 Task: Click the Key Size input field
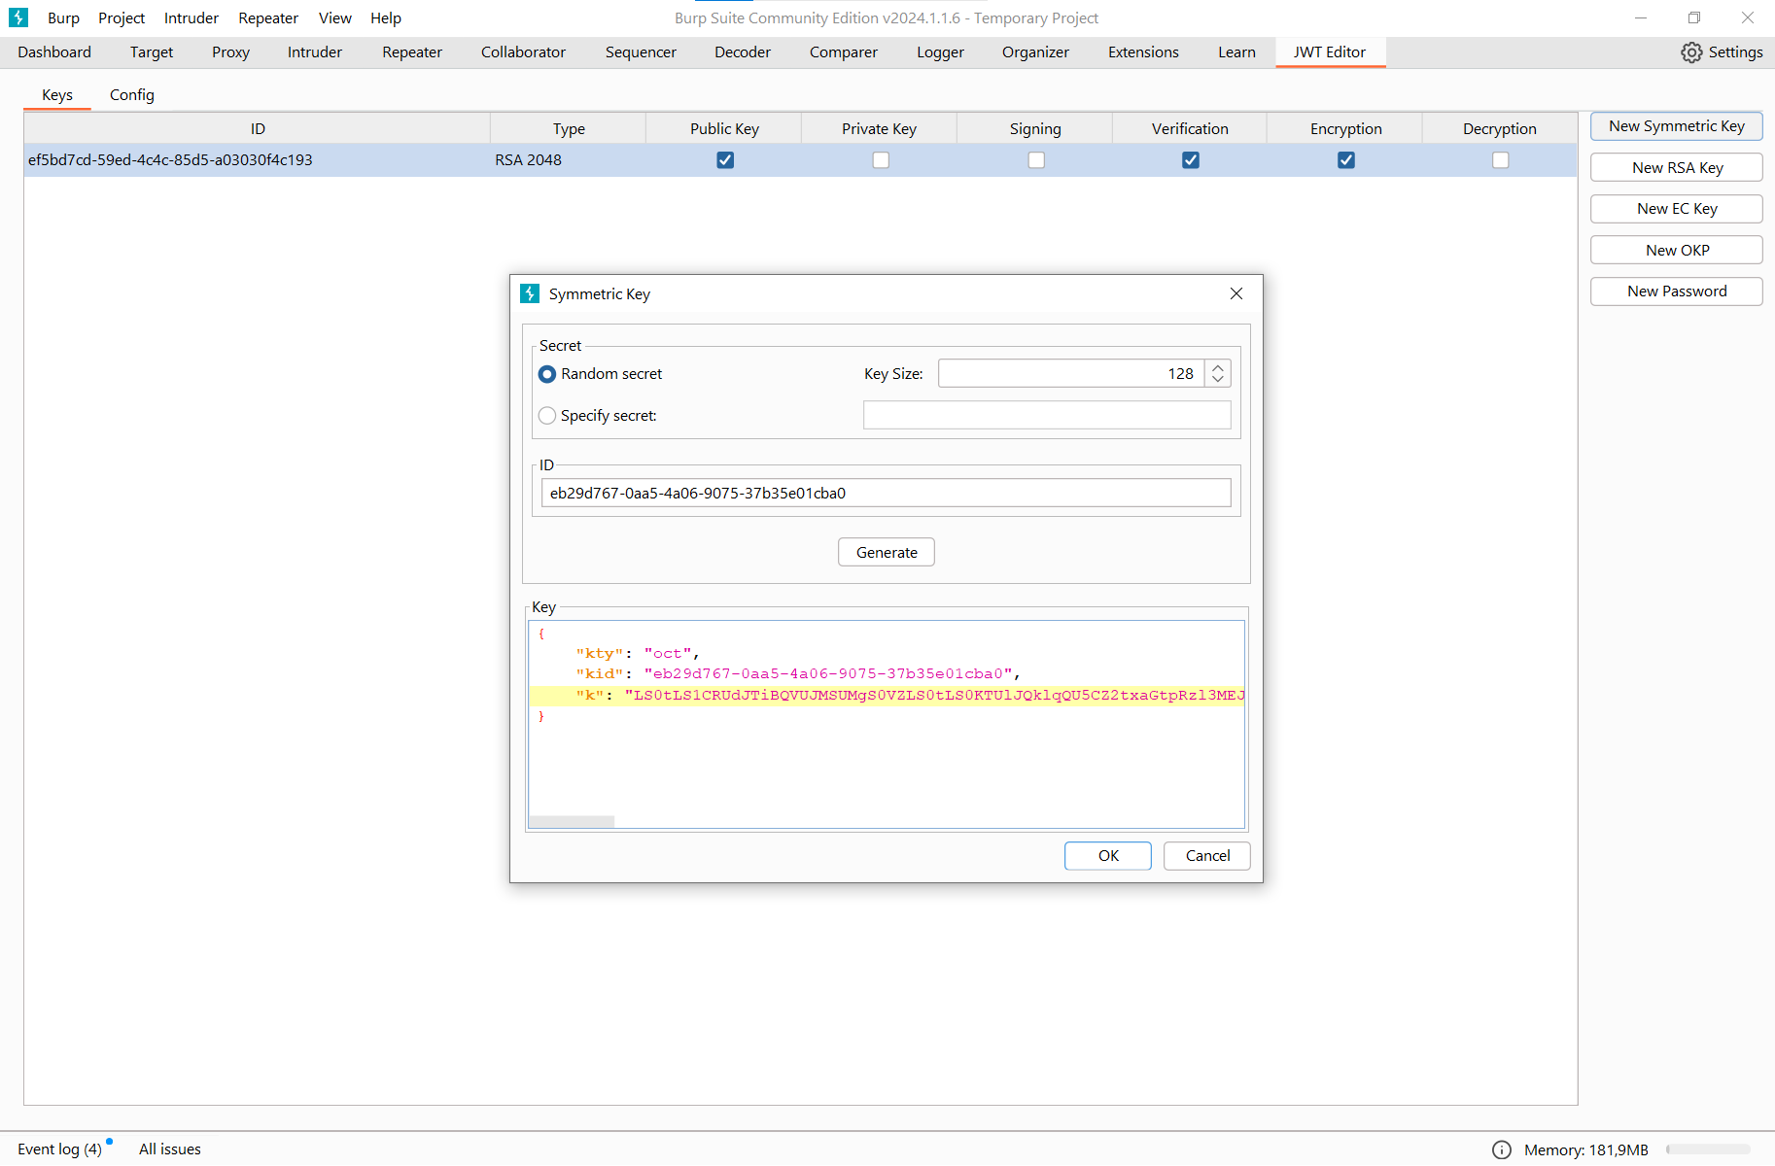click(1071, 374)
